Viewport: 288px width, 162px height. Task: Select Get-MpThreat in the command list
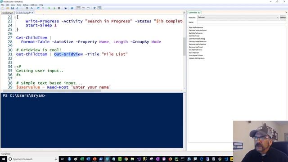194,36
